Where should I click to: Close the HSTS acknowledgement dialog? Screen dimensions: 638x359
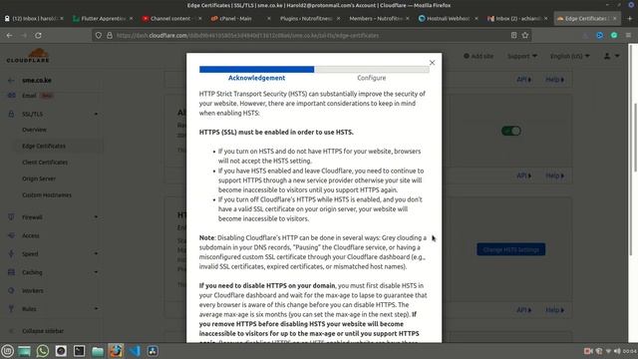click(432, 63)
